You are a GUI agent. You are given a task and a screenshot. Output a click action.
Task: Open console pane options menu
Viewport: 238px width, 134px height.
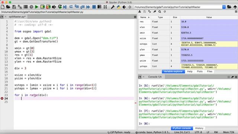236,77
